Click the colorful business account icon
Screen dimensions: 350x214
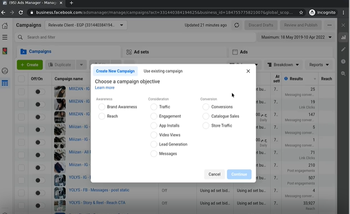[4, 51]
